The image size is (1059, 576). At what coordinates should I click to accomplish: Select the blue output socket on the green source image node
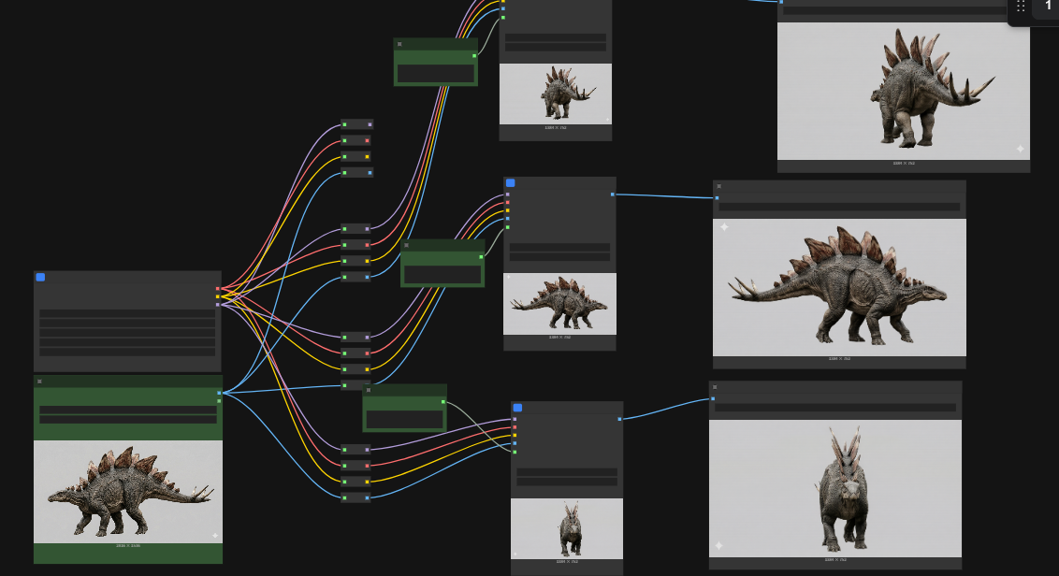(219, 393)
